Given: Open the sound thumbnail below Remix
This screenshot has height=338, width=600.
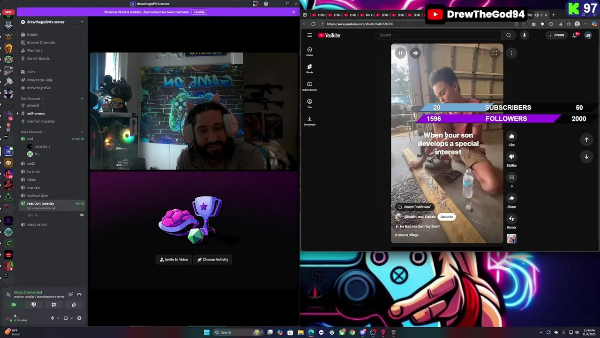Looking at the screenshot, I should [511, 239].
